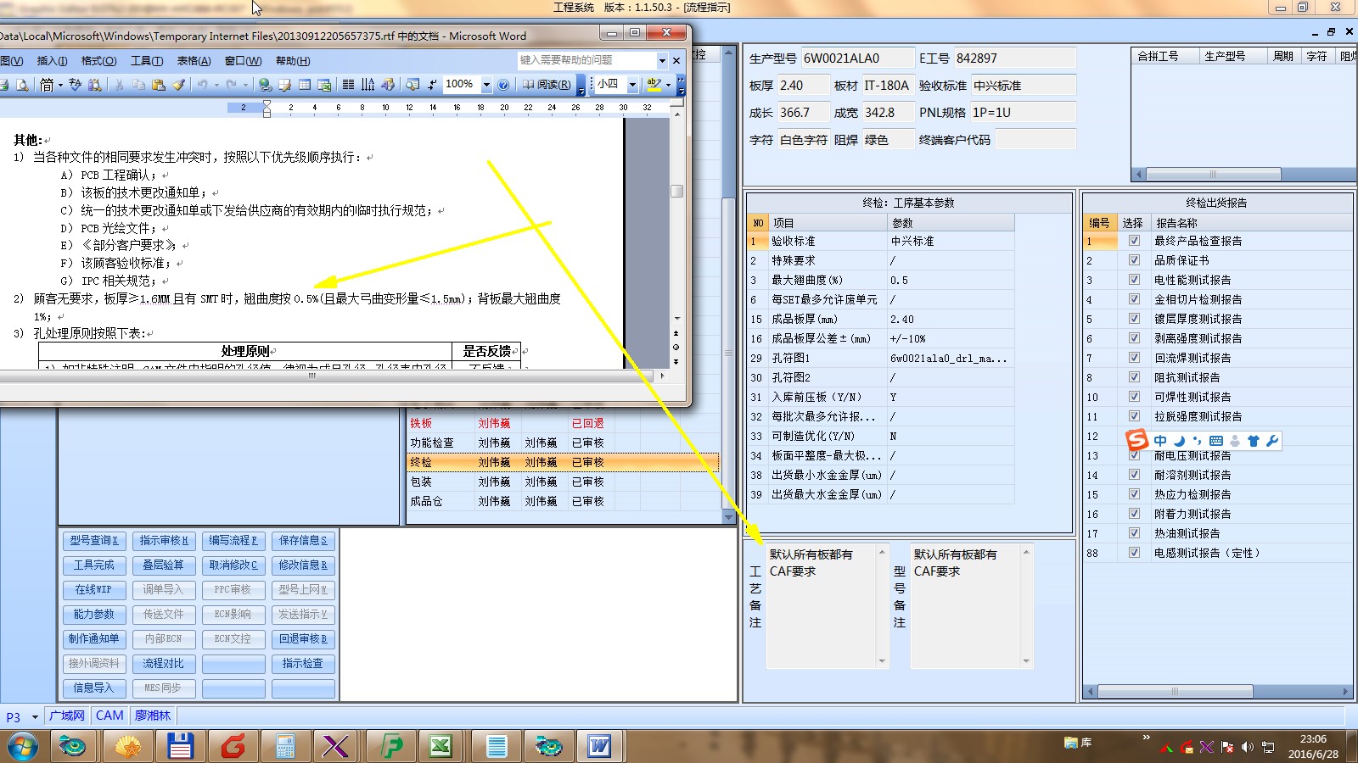Toggle Chinese/English mode 中 on IME bar
Screen dimensions: 1358x763
(x=1160, y=441)
